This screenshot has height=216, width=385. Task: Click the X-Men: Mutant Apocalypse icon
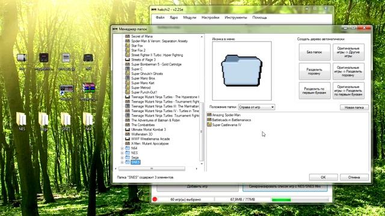point(128,143)
